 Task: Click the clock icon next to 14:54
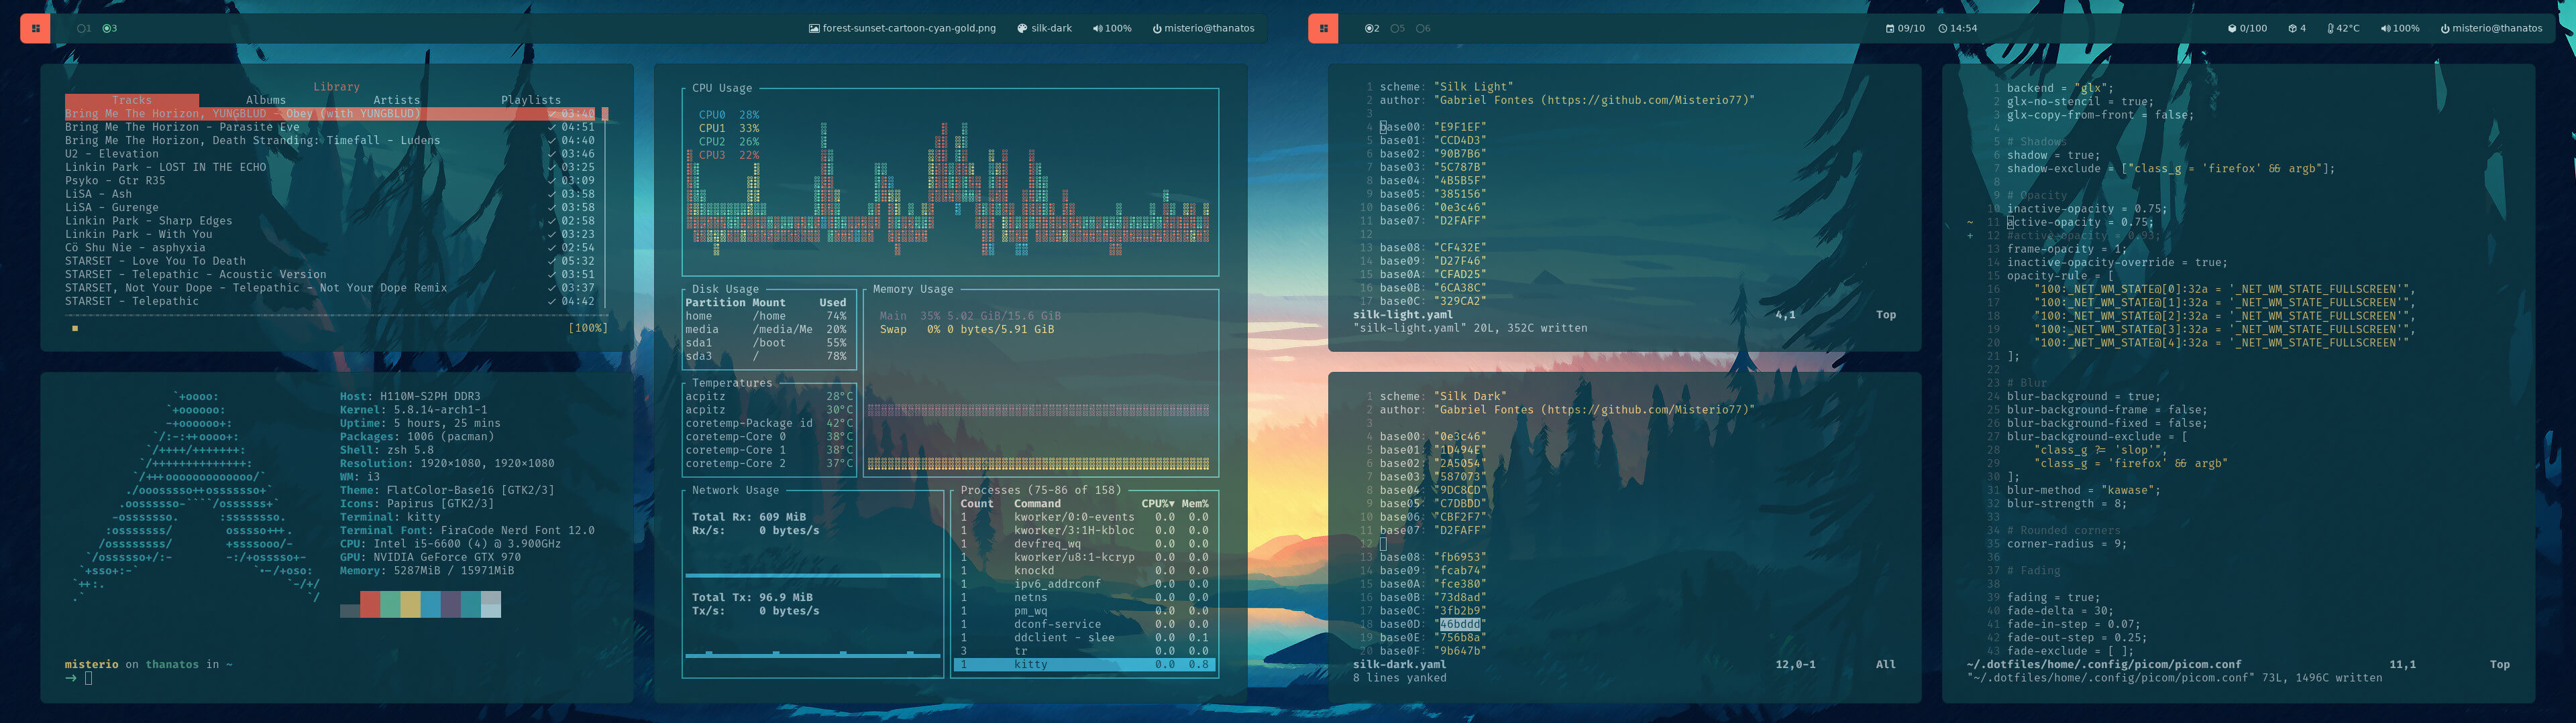coord(1943,28)
